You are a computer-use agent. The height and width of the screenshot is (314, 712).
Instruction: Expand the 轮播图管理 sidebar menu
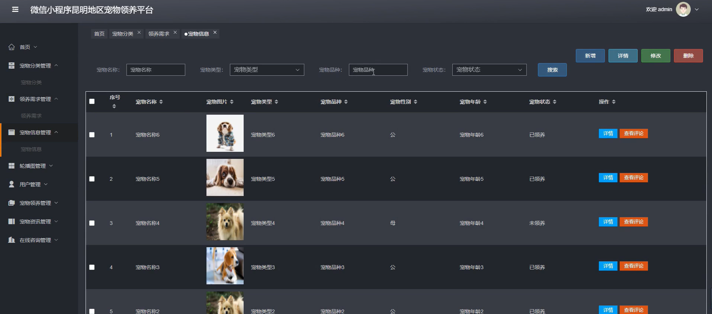point(51,166)
